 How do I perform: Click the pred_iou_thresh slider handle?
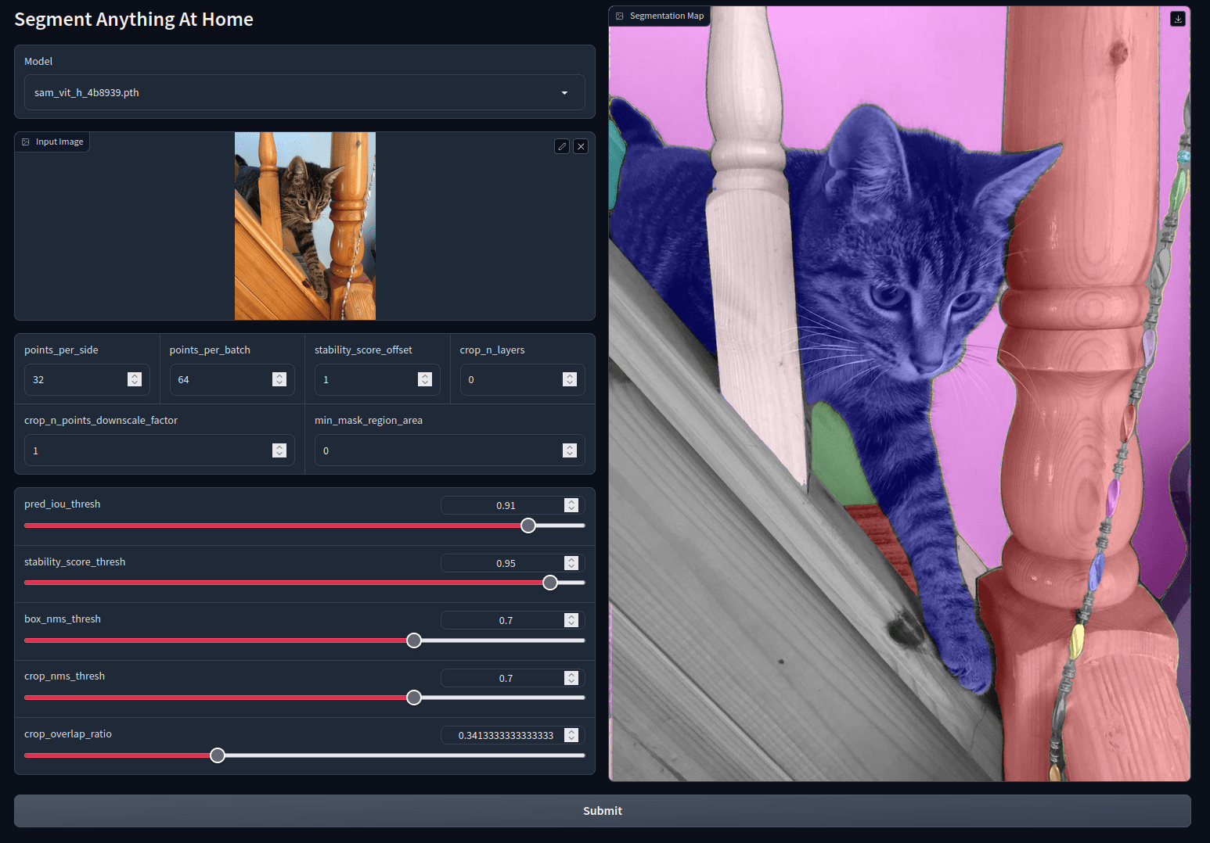click(x=528, y=526)
